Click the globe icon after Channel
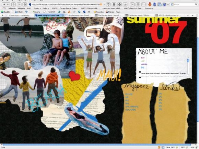The height and width of the screenshot is (149, 199). click(59, 12)
